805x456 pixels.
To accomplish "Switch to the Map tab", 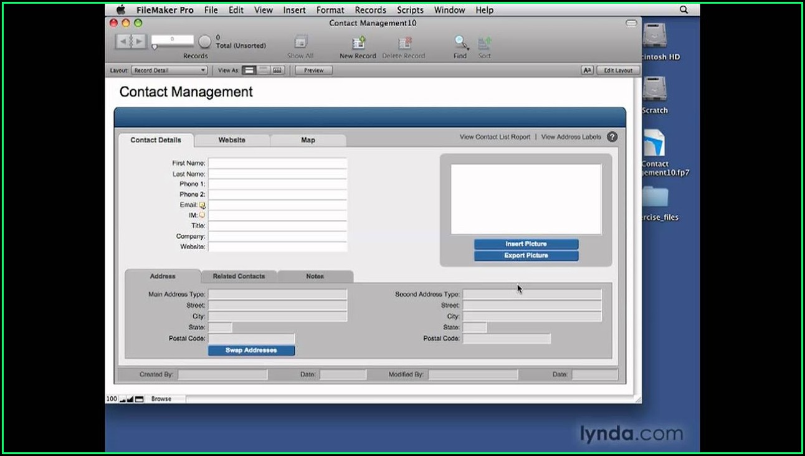I will [x=308, y=140].
